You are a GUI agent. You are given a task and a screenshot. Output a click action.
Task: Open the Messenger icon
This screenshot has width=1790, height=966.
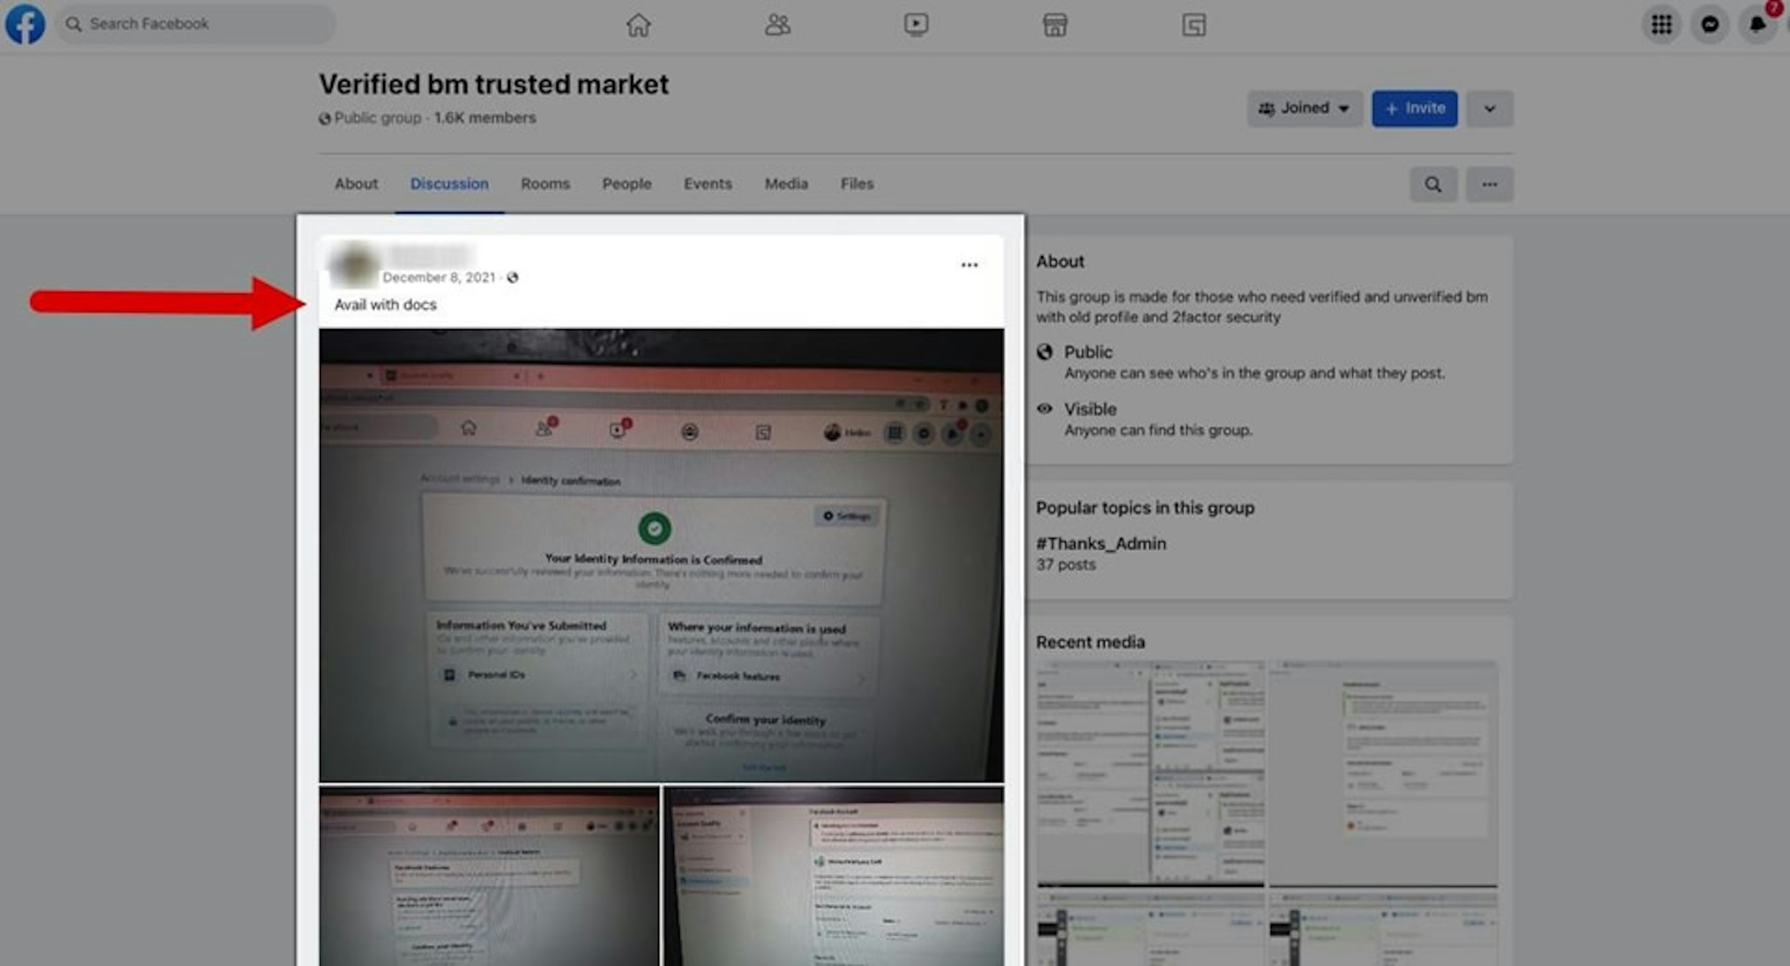(1710, 24)
